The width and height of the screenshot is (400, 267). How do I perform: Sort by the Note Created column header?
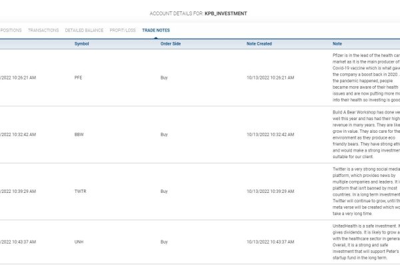click(259, 44)
